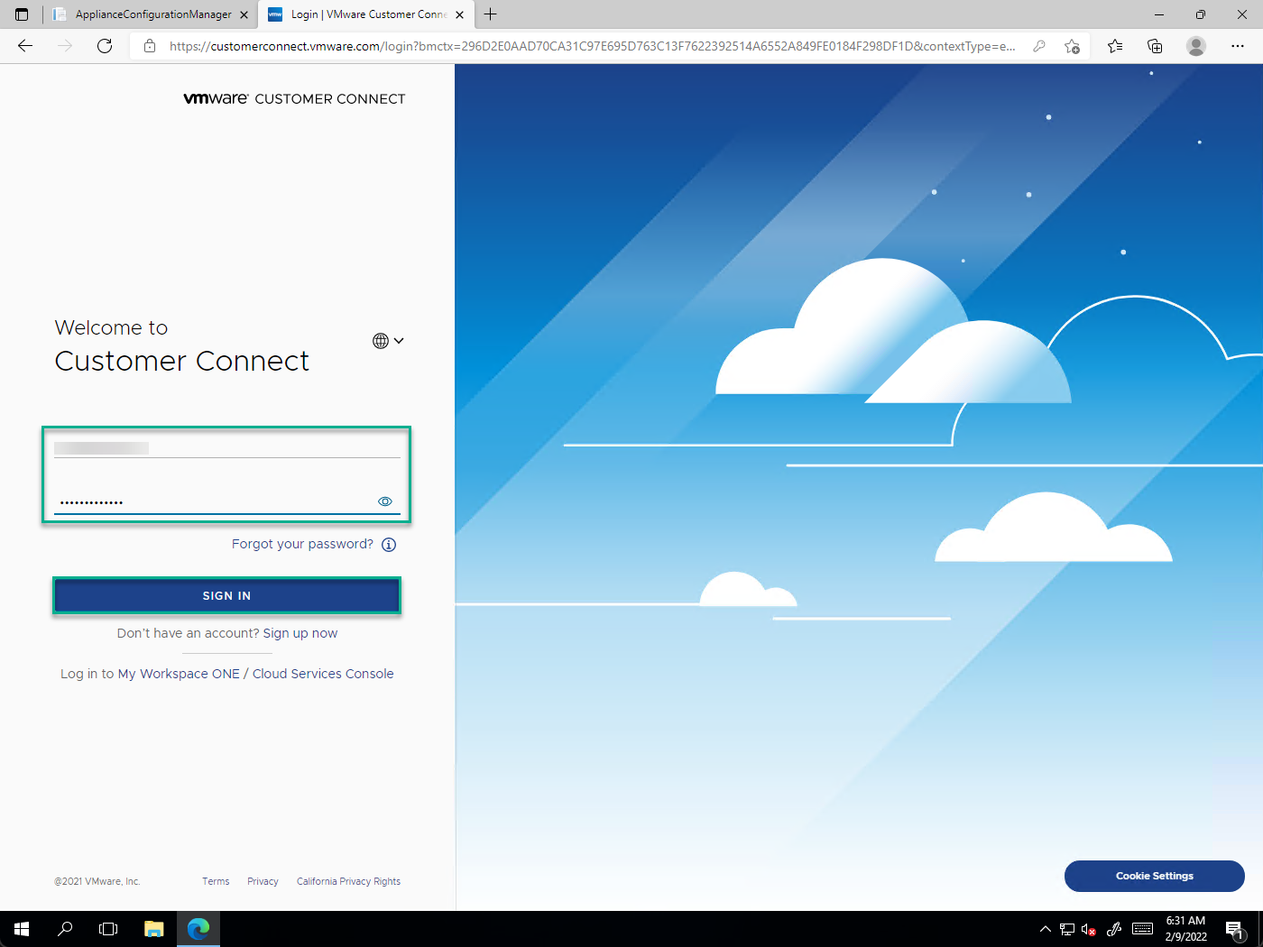
Task: Open the Windows Start menu
Action: (x=22, y=929)
